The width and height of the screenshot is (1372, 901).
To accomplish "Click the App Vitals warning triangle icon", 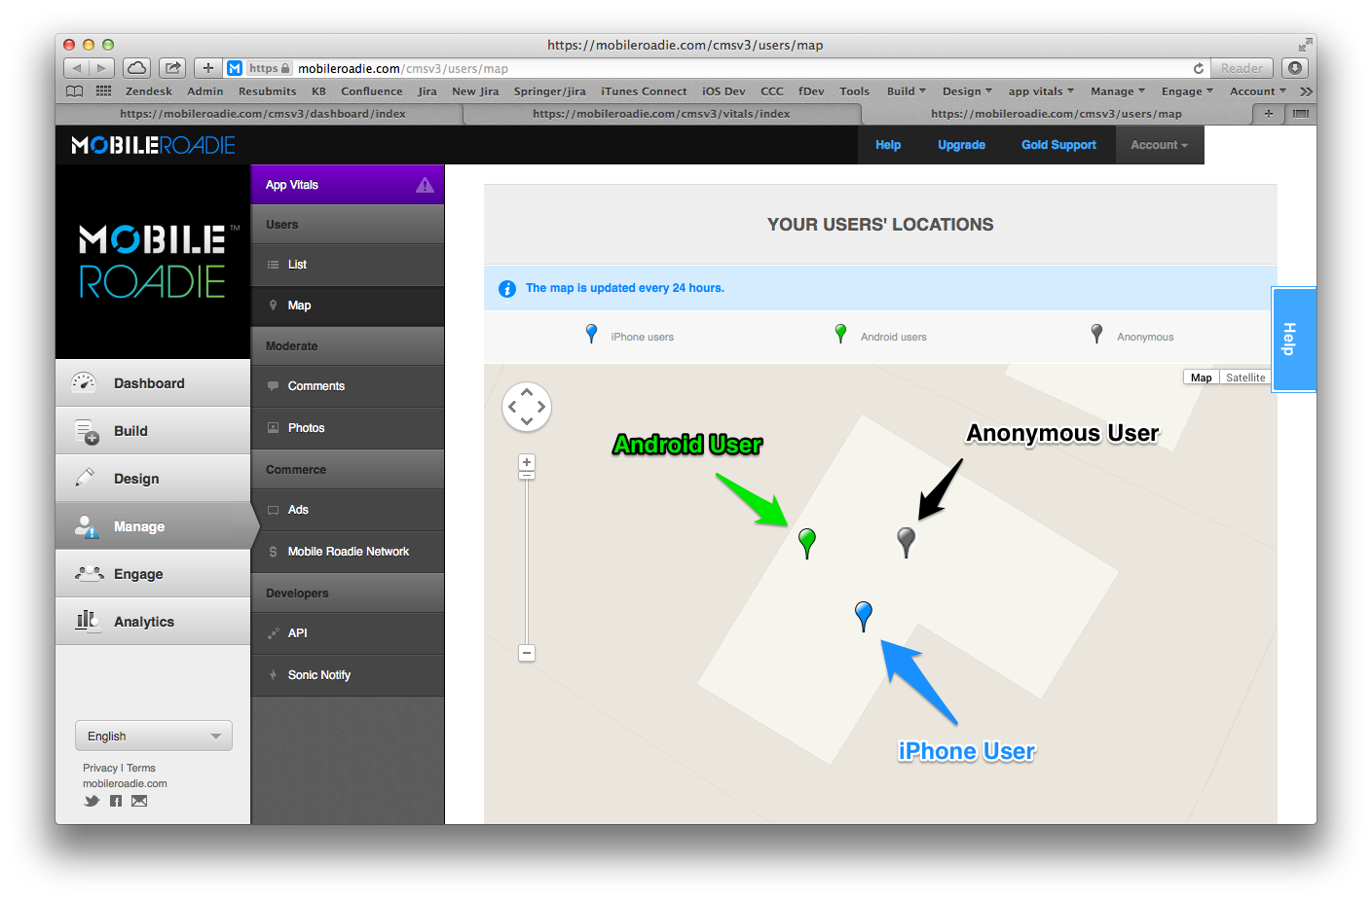I will click(x=425, y=185).
